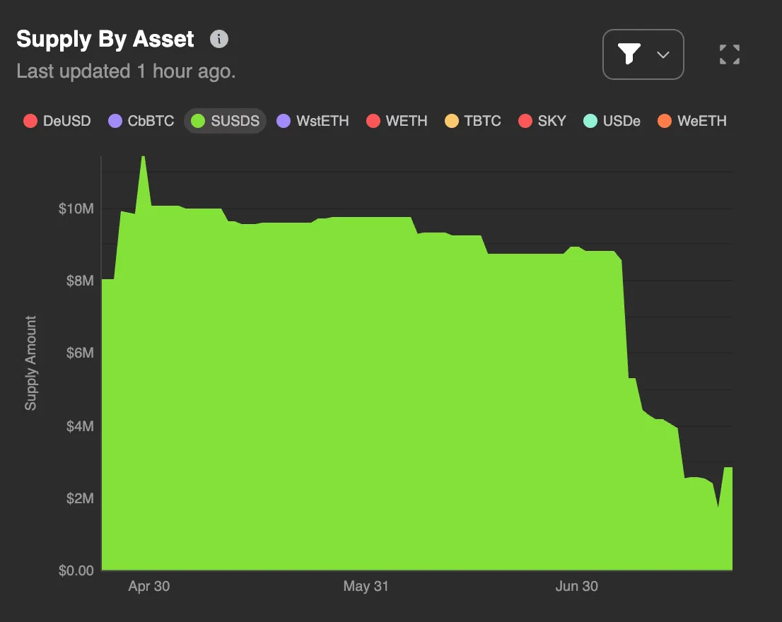
Task: Toggle the CbBTC legend series
Action: pos(141,121)
